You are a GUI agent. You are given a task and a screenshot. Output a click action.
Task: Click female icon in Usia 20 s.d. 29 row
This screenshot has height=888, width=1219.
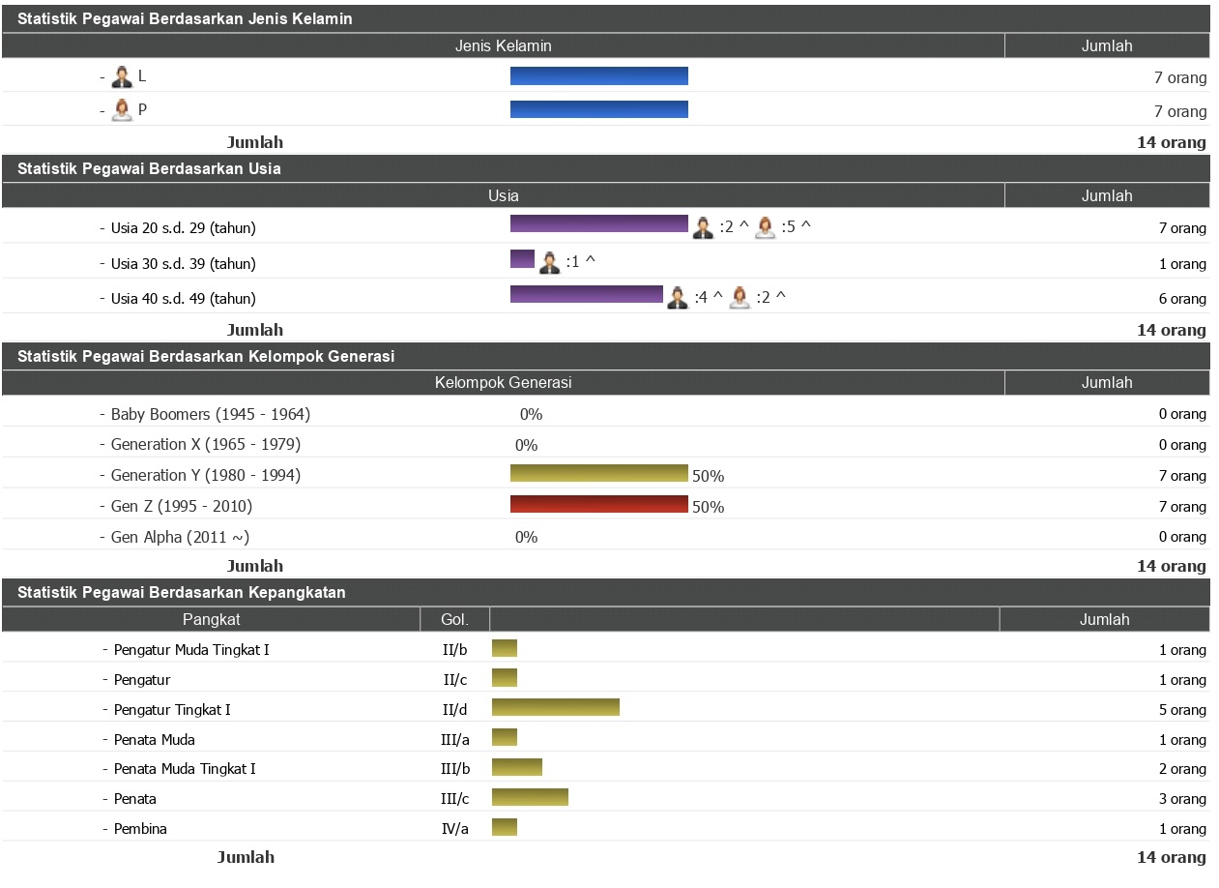click(765, 228)
